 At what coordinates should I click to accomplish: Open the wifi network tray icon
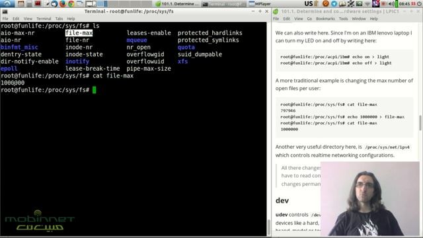tap(367, 4)
